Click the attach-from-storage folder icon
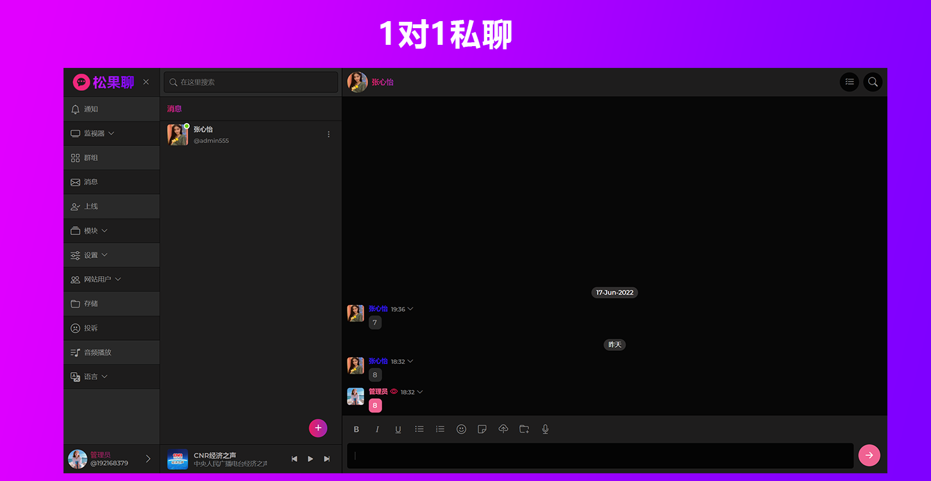 [x=524, y=429]
